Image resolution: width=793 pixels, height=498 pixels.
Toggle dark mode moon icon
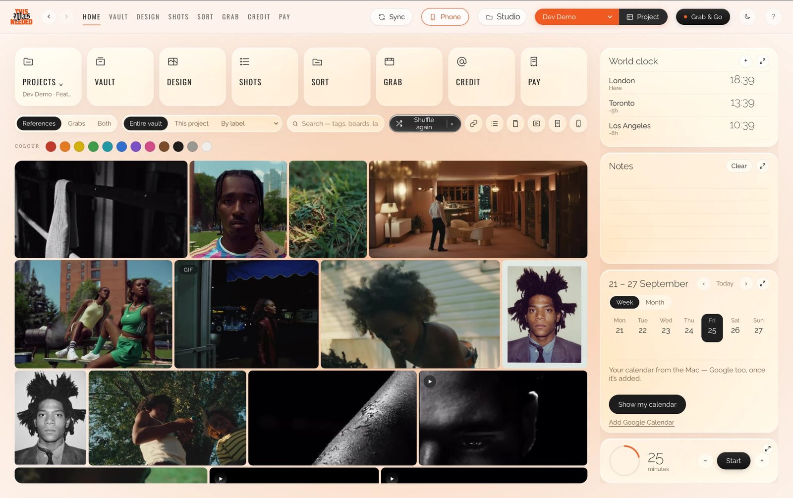coord(747,17)
